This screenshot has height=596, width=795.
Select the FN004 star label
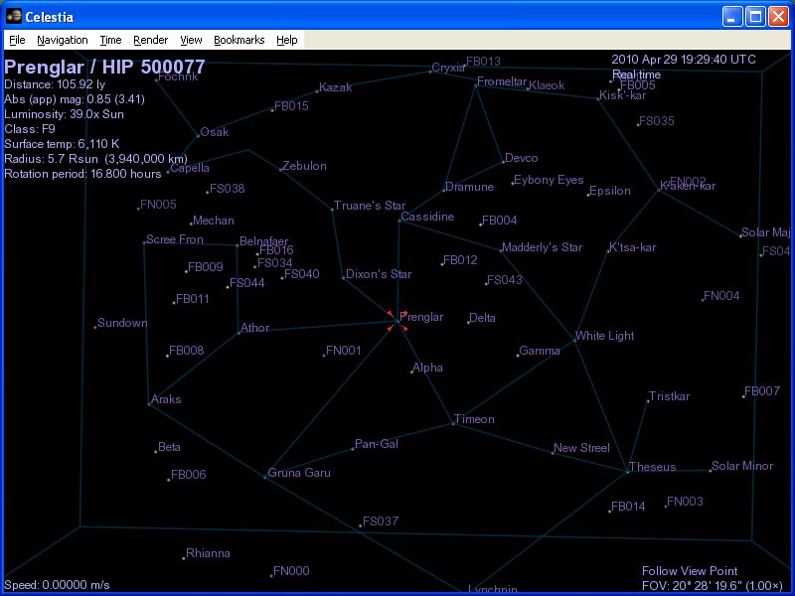[x=721, y=295]
